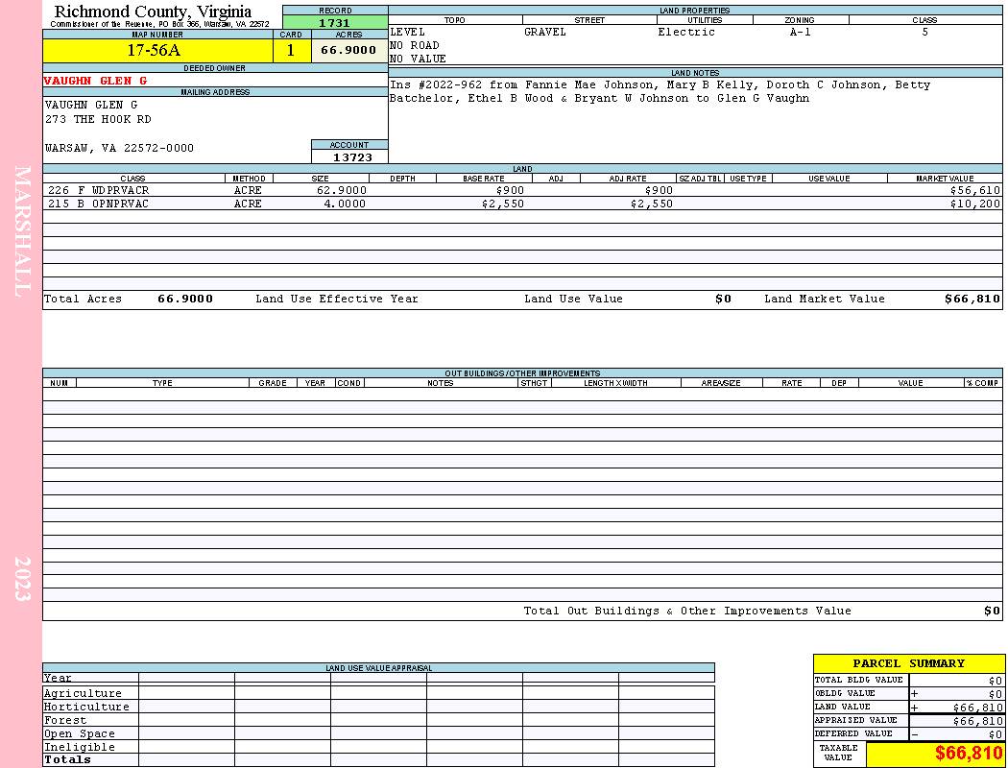Click PARCEL SUMMARY title
This screenshot has width=1008, height=768.
pyautogui.click(x=908, y=664)
